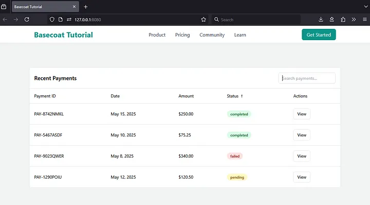Click the amount $75.25
Screen dimensions: 370x205
point(184,135)
